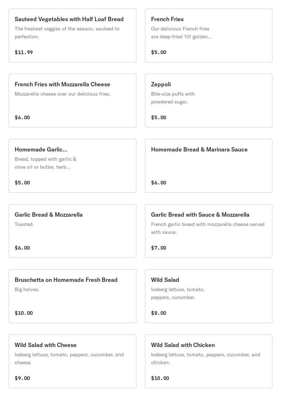Select the Wild Salad item title

(165, 280)
